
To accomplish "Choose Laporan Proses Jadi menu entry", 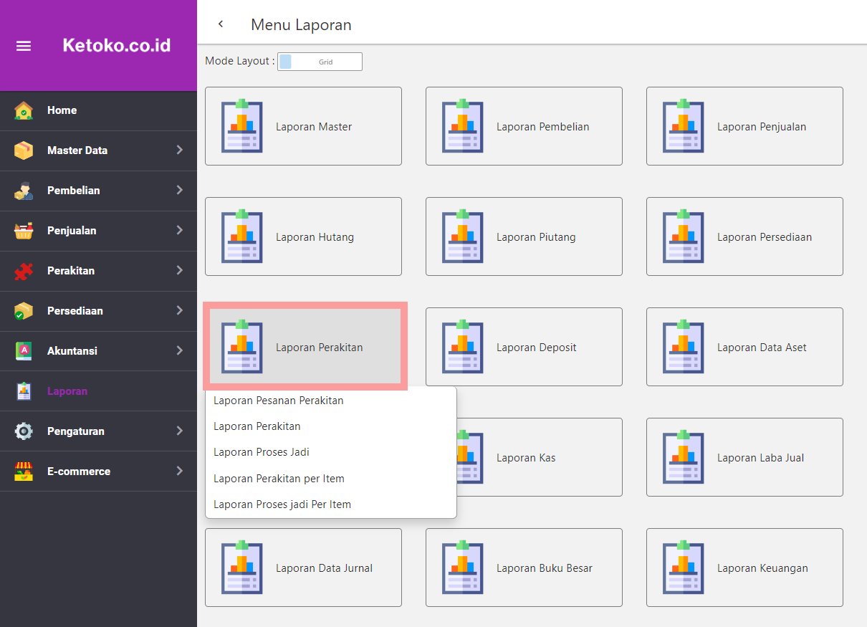I will [331, 452].
